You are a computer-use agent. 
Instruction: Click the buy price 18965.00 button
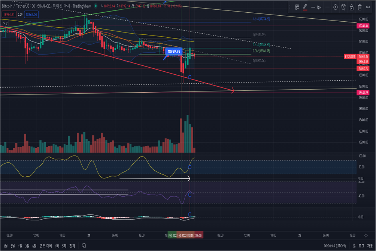[x=31, y=15]
